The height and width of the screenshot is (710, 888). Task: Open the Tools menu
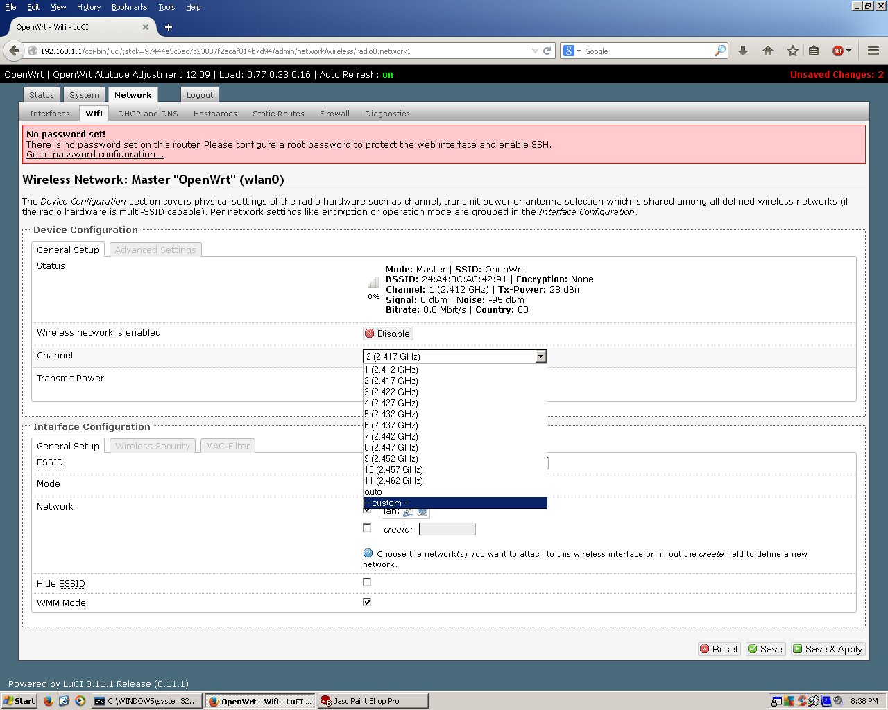pyautogui.click(x=166, y=7)
